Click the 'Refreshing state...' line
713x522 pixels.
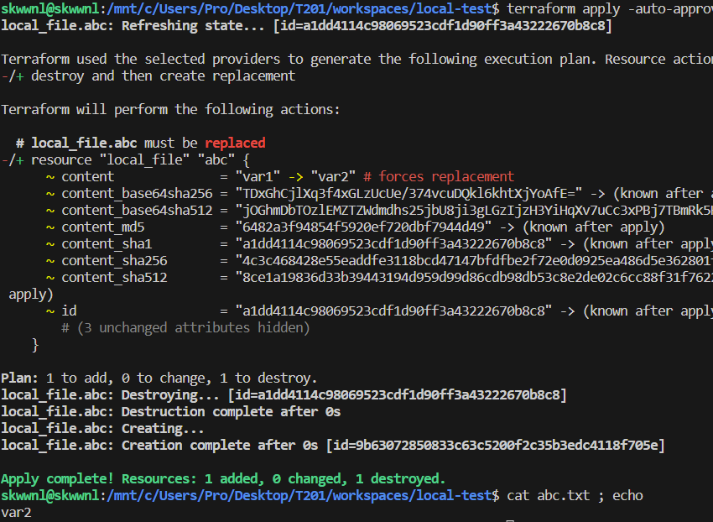pyautogui.click(x=306, y=26)
